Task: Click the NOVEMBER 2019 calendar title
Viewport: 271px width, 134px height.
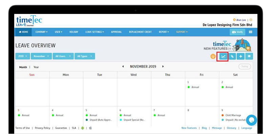Action: tap(143, 66)
